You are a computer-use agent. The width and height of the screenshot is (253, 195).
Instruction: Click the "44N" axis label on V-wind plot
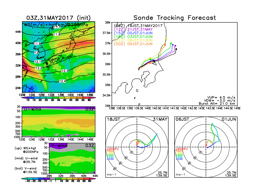(95, 176)
